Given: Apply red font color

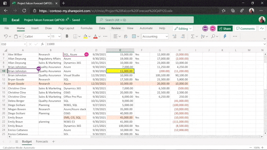Looking at the screenshot, I should coord(95,36).
